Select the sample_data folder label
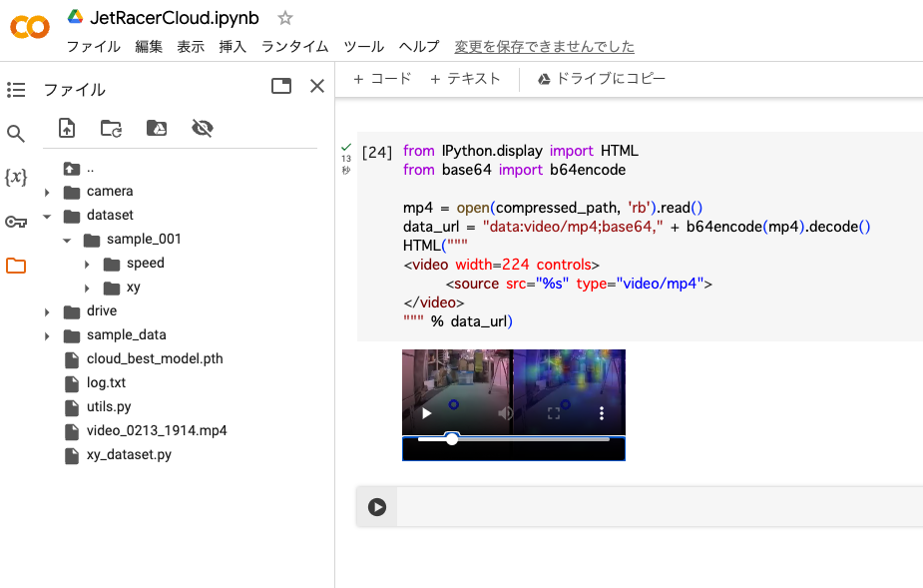This screenshot has height=588, width=923. coord(127,335)
